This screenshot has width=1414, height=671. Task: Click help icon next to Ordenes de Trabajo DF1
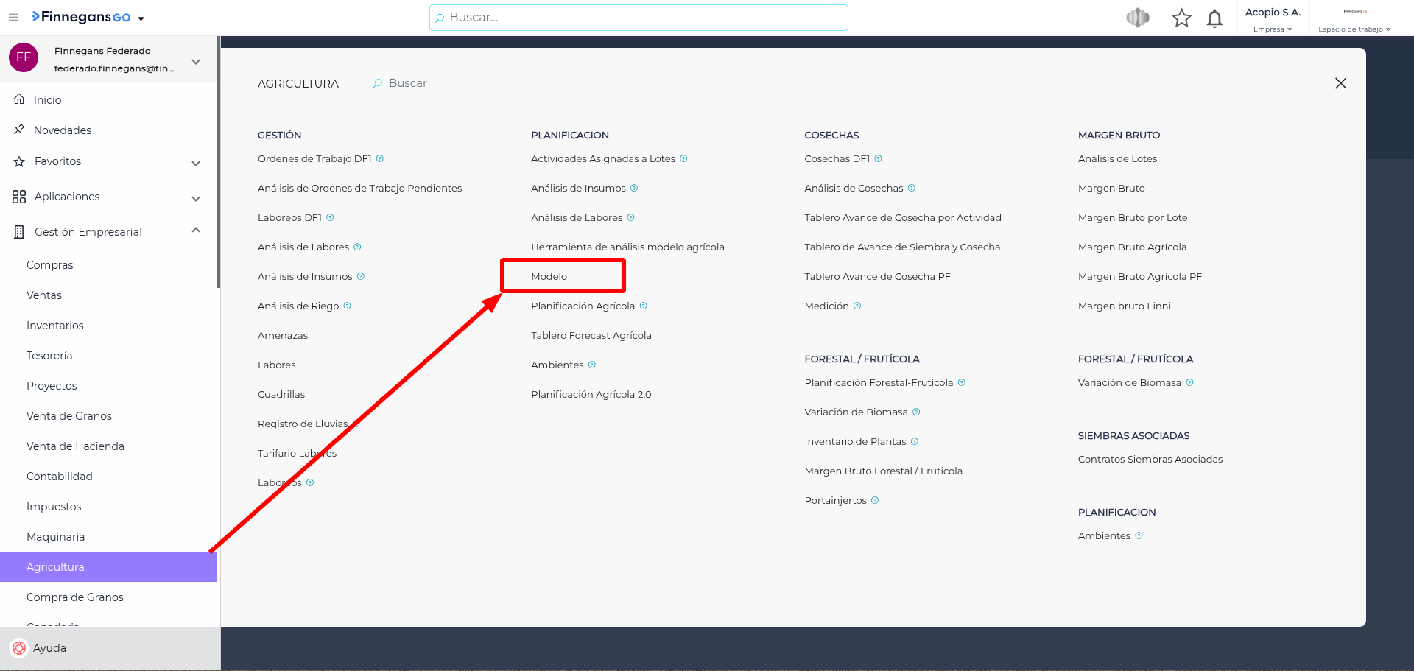pos(380,158)
